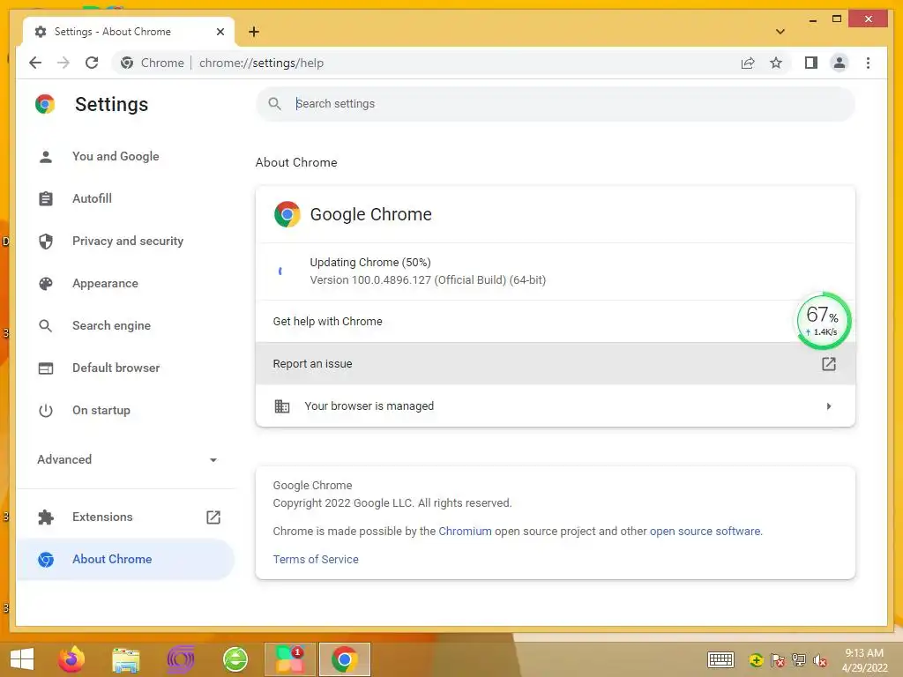Open a new tab with the plus button
The image size is (903, 677).
(254, 32)
